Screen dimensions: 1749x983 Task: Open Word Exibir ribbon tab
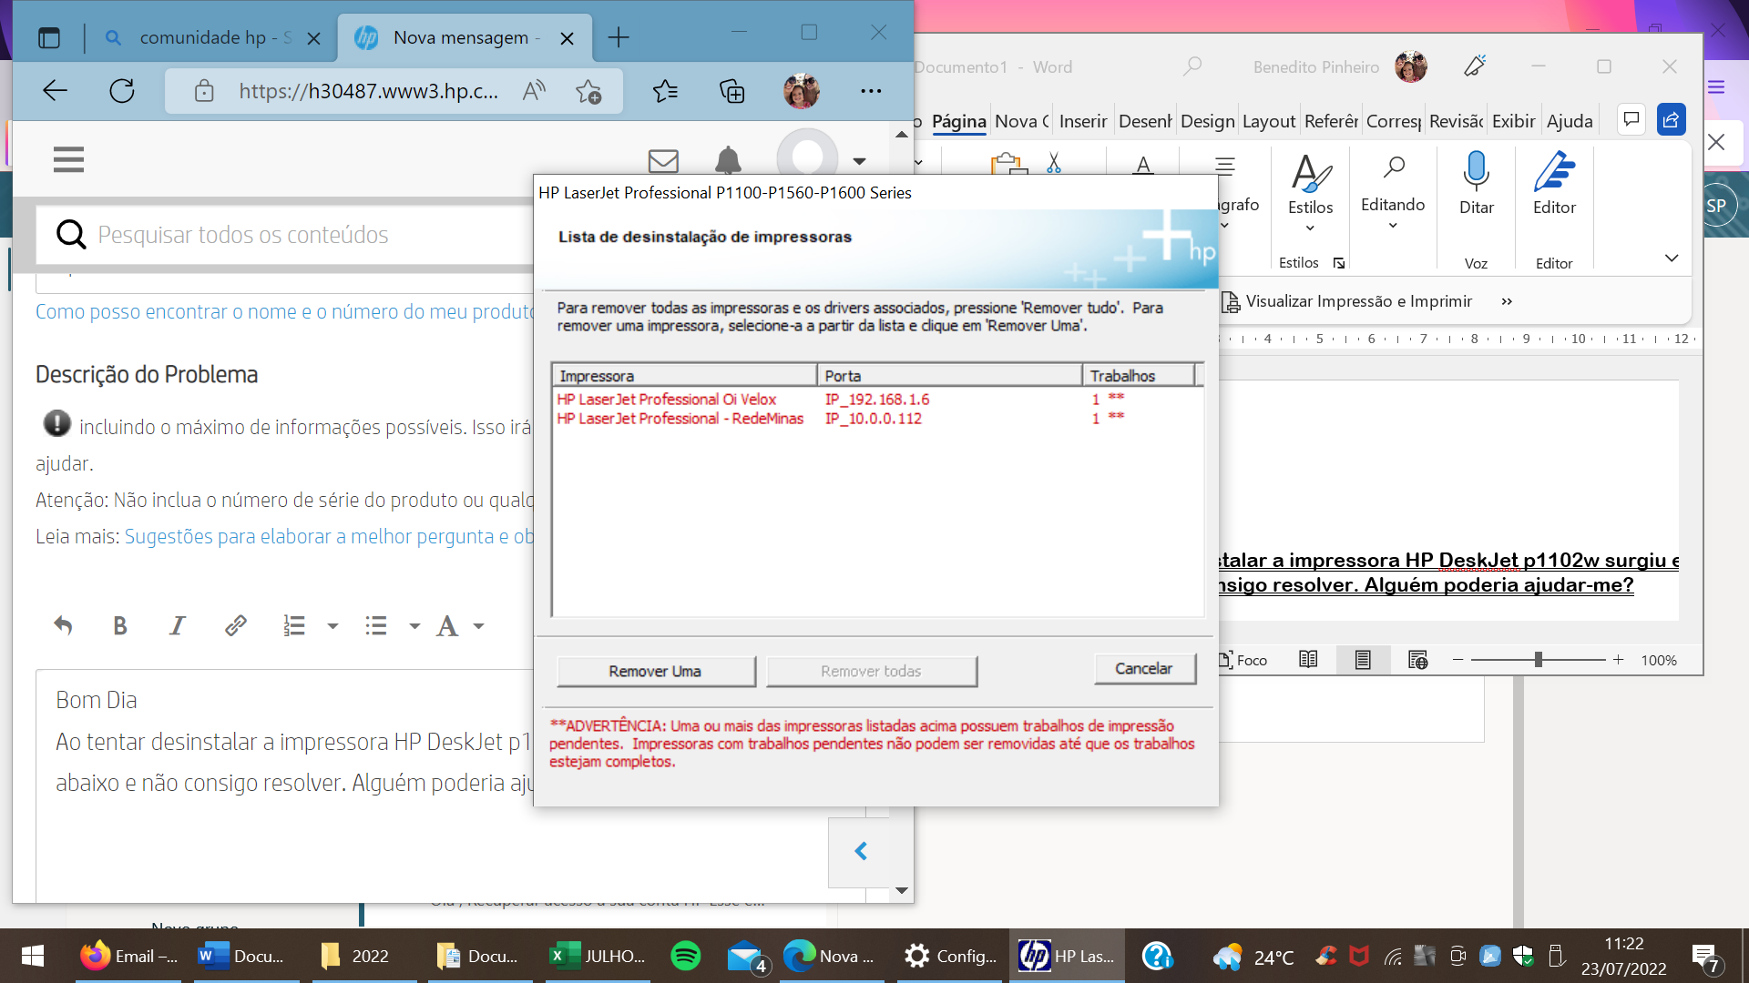1513,121
